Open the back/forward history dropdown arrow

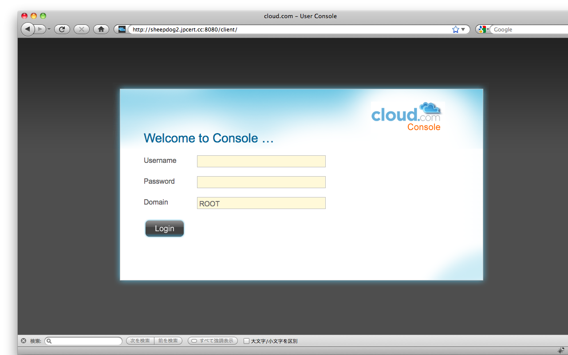coord(49,29)
